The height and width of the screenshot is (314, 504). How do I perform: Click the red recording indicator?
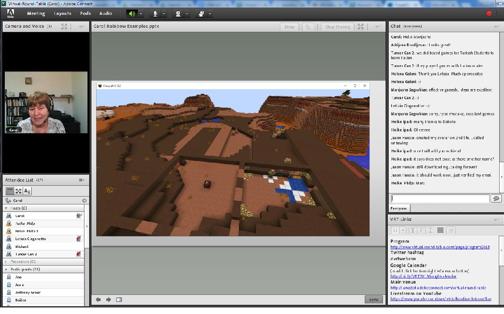click(x=489, y=13)
